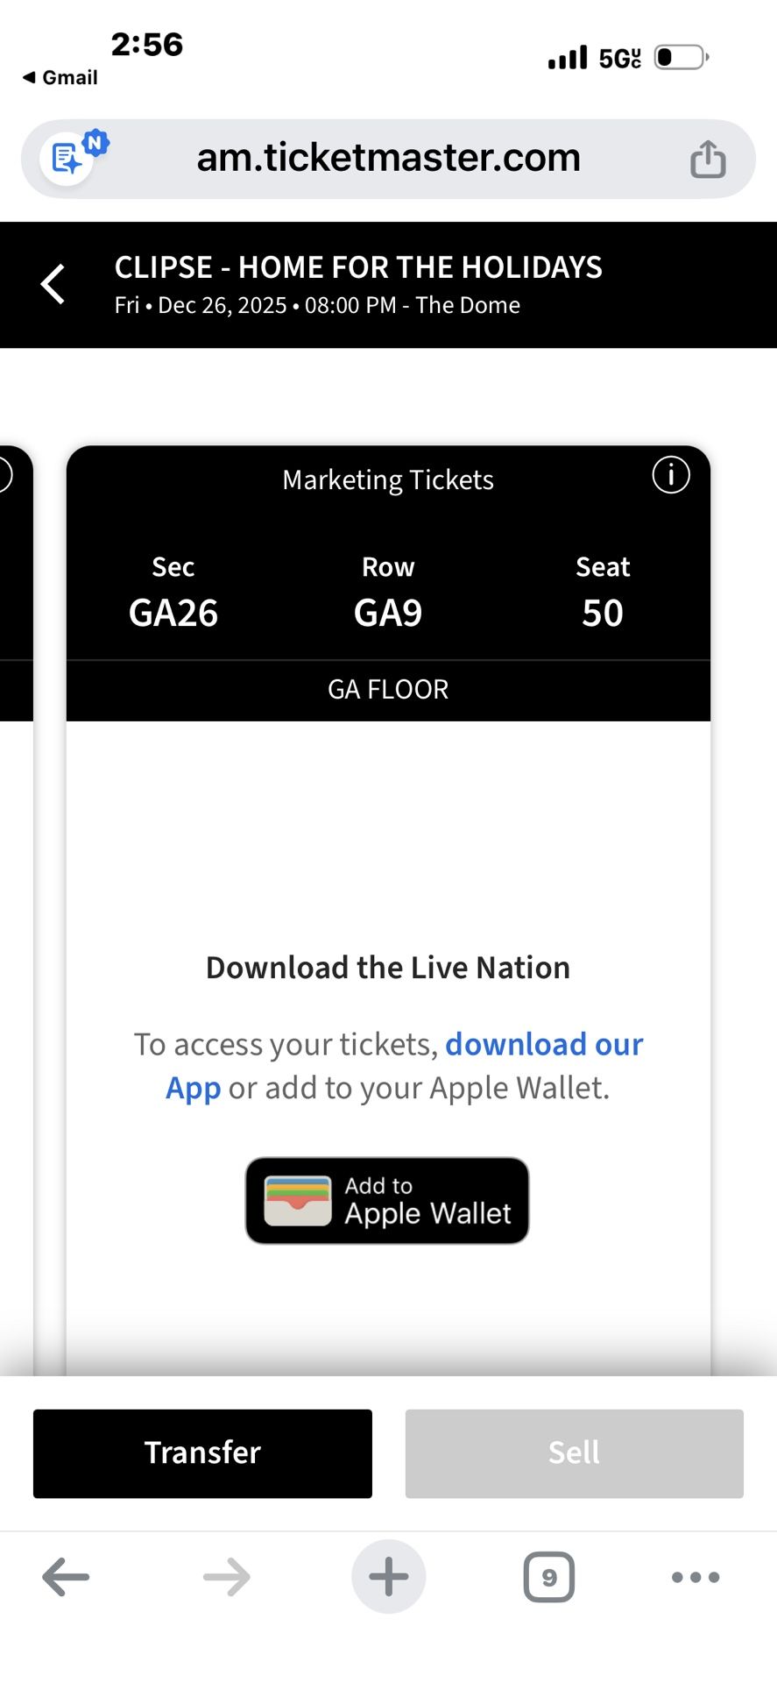Tap the GA FLOOR label bar
Screen dimensions: 777x1683
tap(387, 689)
